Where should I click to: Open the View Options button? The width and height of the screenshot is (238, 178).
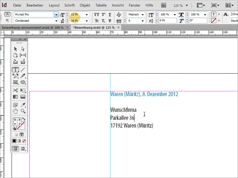[x=201, y=5]
